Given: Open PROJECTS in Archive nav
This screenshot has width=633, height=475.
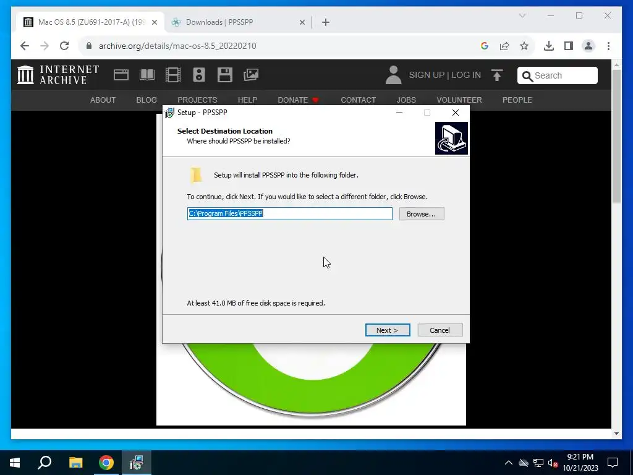Looking at the screenshot, I should (197, 100).
